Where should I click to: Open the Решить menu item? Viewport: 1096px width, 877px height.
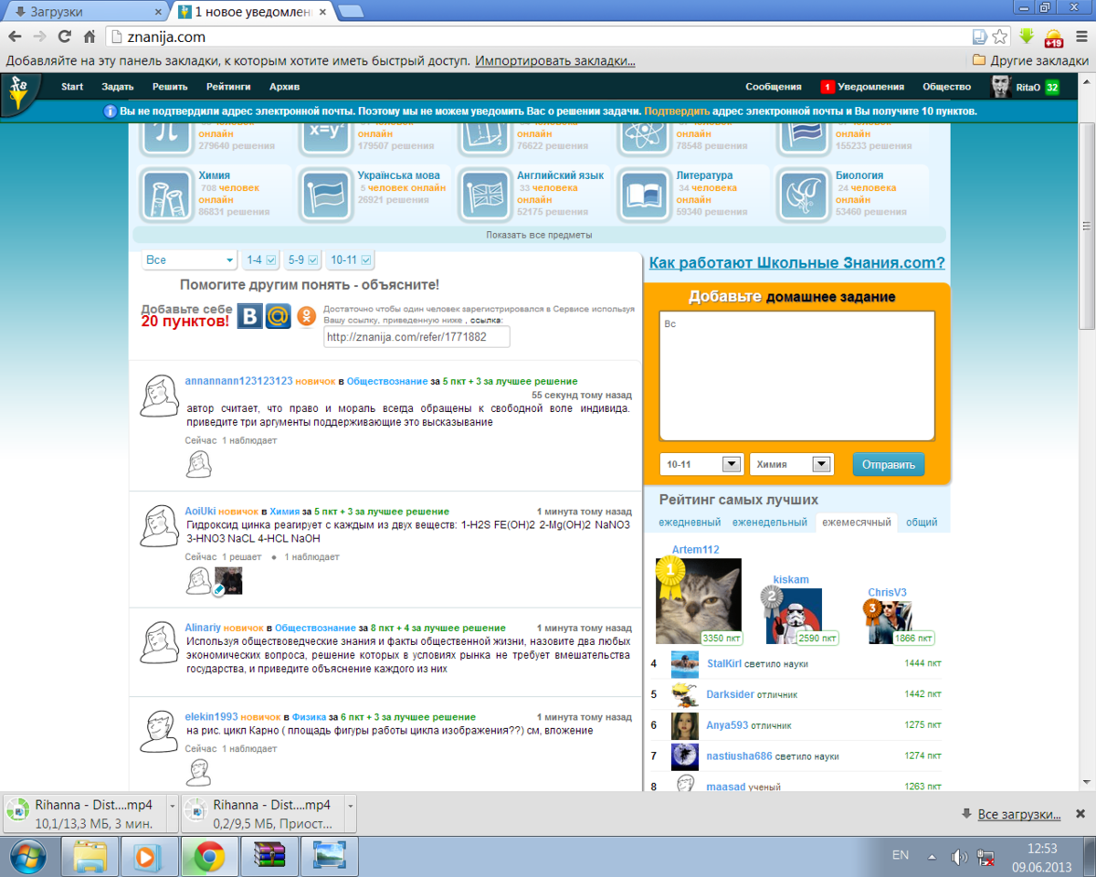coord(170,87)
